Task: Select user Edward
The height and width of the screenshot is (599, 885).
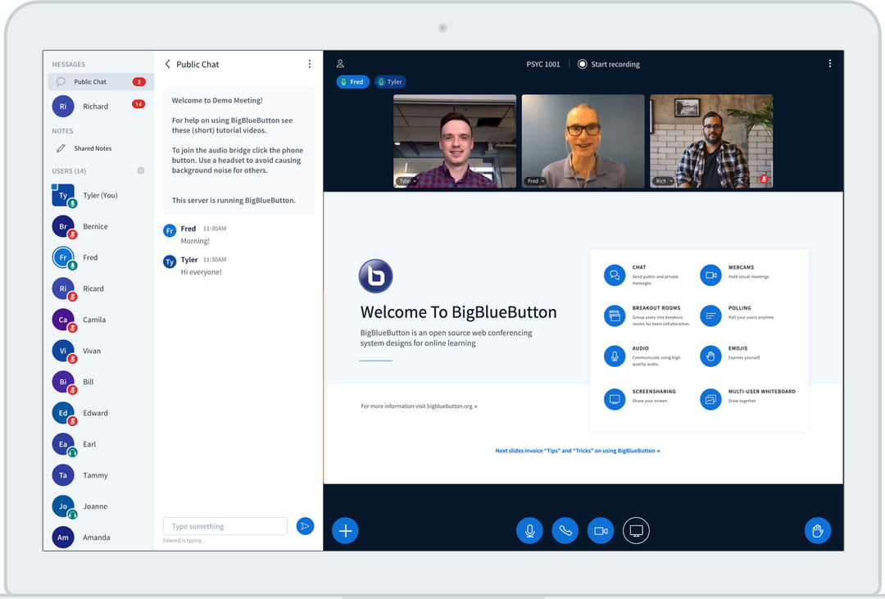Action: (97, 413)
